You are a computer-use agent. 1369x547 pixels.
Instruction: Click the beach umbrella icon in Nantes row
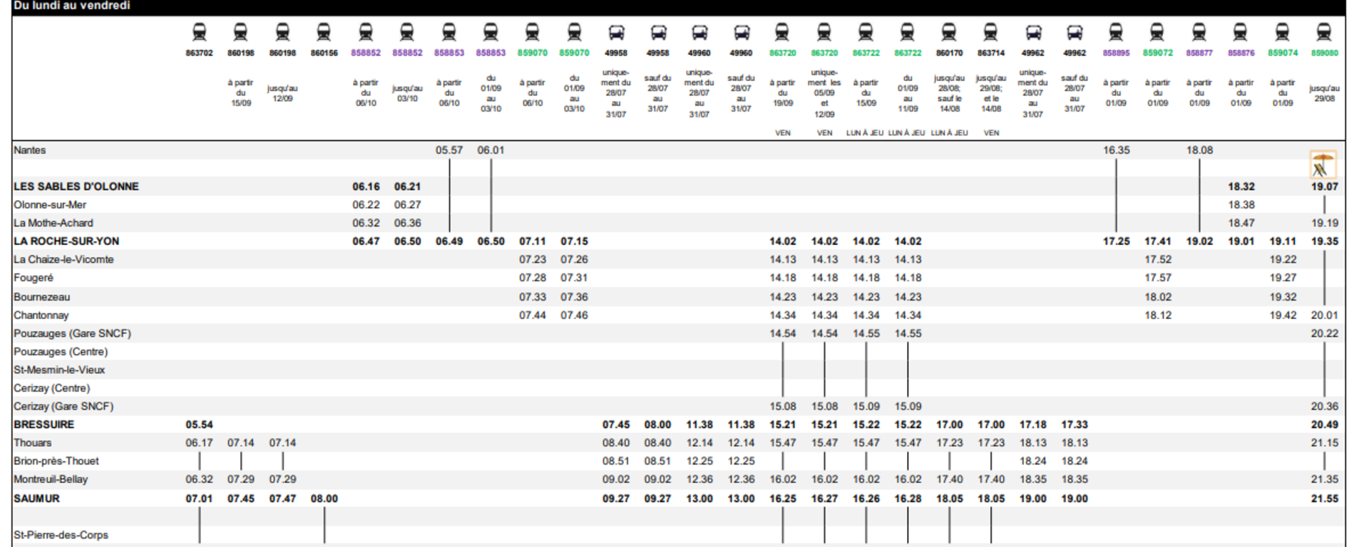coord(1323,165)
